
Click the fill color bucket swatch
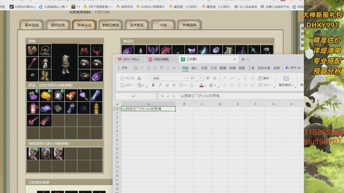(192, 85)
